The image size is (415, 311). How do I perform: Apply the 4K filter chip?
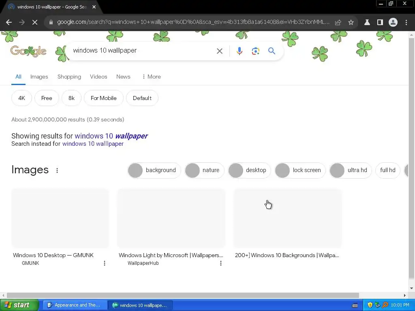coord(22,98)
